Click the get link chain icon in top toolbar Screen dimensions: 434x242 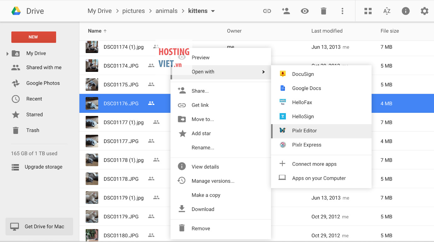pos(267,11)
